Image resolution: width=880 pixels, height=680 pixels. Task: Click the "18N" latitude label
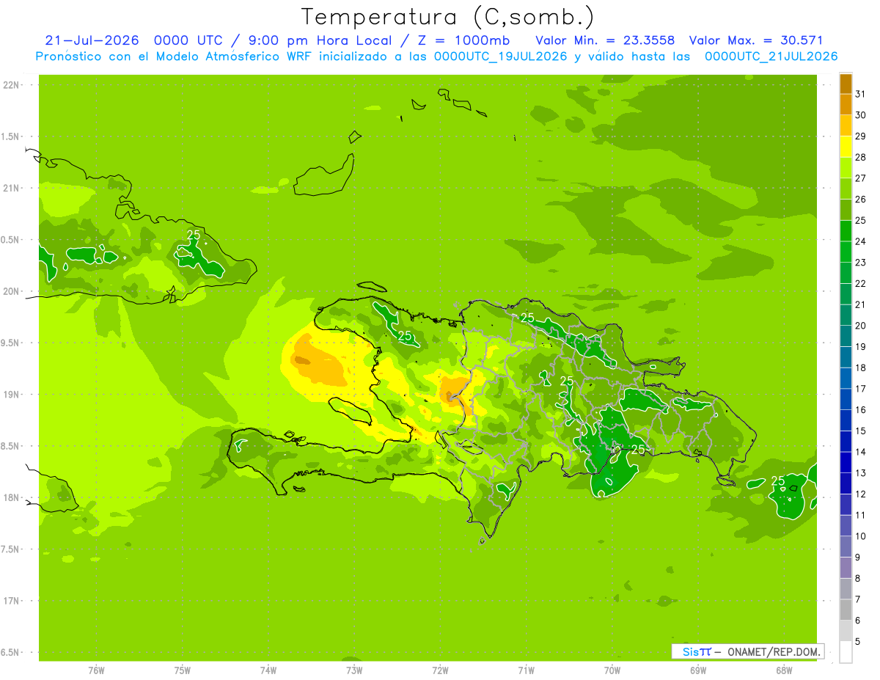tap(12, 497)
